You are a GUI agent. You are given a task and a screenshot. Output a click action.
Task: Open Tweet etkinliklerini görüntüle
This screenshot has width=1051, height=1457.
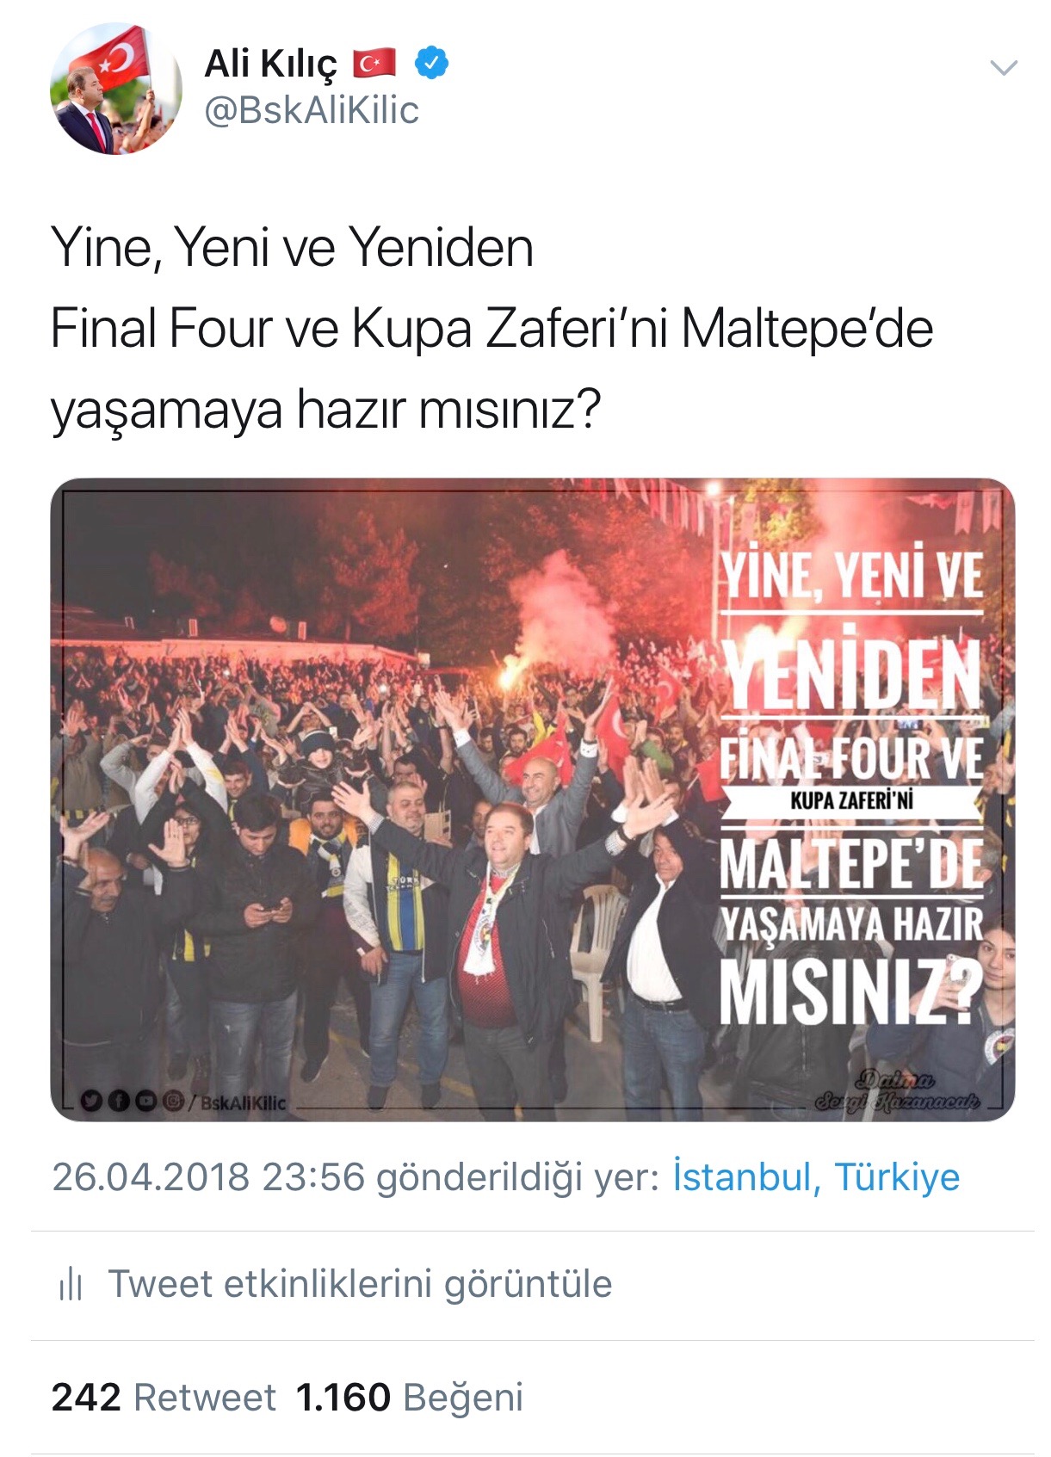pyautogui.click(x=360, y=1284)
